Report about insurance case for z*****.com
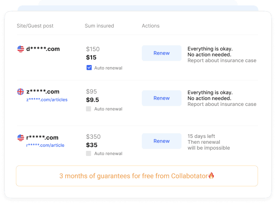Viewport: 276px width, 218px height. point(222,104)
